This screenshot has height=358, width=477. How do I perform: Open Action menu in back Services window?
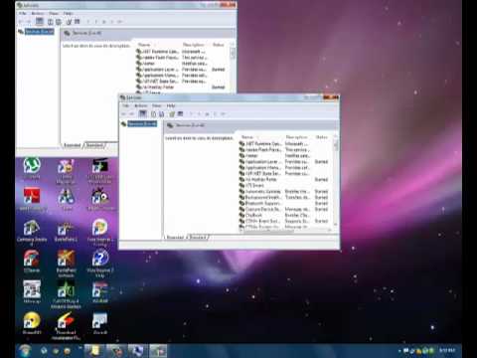38,13
